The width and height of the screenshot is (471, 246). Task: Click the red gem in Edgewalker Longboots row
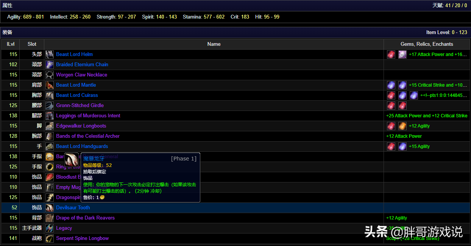(391, 126)
